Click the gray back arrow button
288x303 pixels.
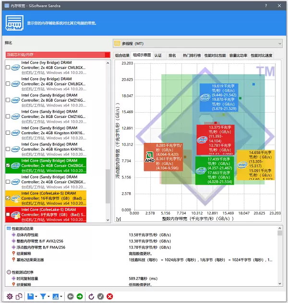[x=71, y=296]
